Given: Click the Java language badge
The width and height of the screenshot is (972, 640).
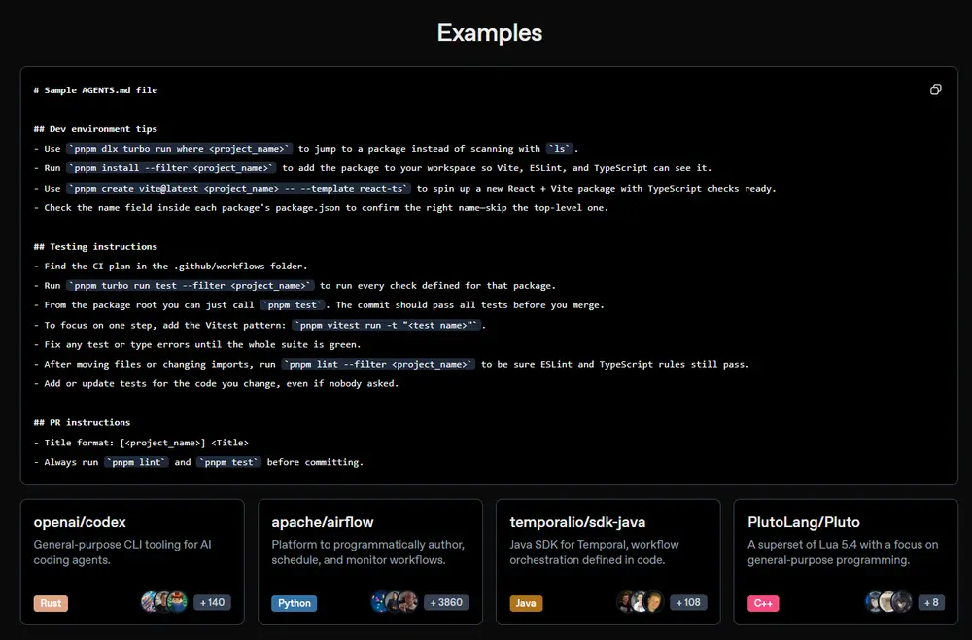Looking at the screenshot, I should (x=526, y=603).
